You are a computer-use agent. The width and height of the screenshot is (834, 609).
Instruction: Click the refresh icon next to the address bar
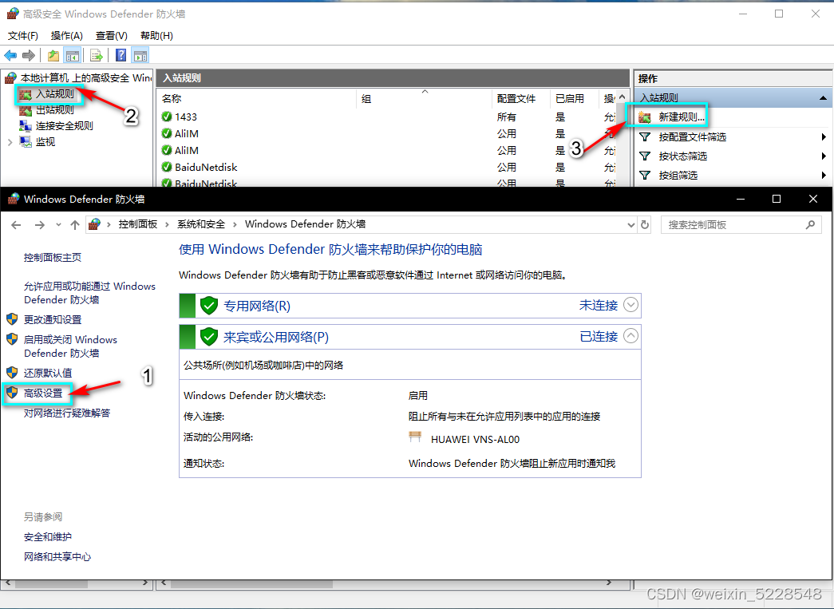pyautogui.click(x=645, y=225)
